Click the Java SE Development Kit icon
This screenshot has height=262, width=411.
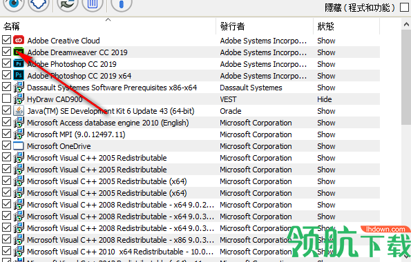click(19, 110)
